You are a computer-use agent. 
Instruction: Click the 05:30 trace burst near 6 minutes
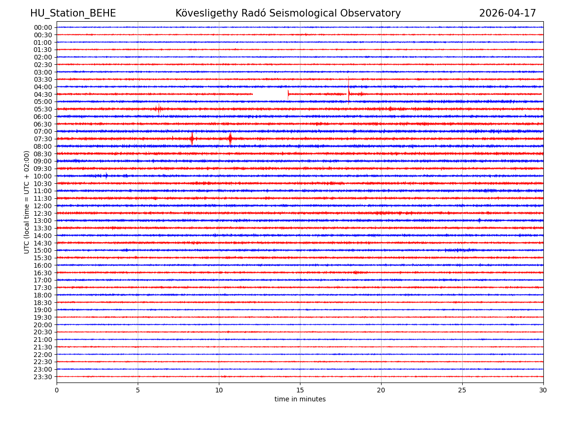158,109
